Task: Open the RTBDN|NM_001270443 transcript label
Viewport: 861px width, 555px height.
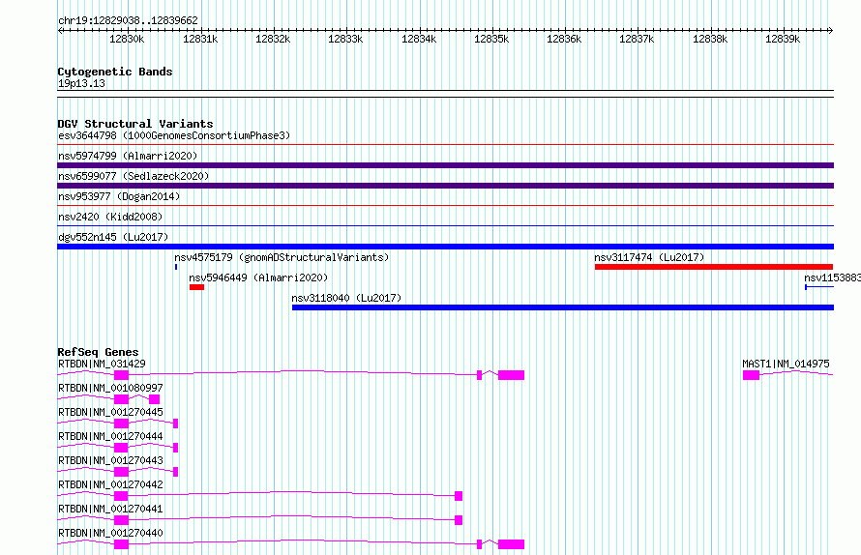Action: tap(110, 460)
